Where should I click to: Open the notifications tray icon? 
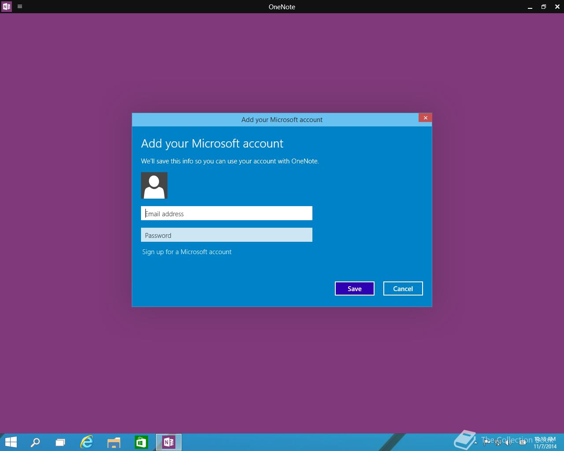(x=523, y=442)
